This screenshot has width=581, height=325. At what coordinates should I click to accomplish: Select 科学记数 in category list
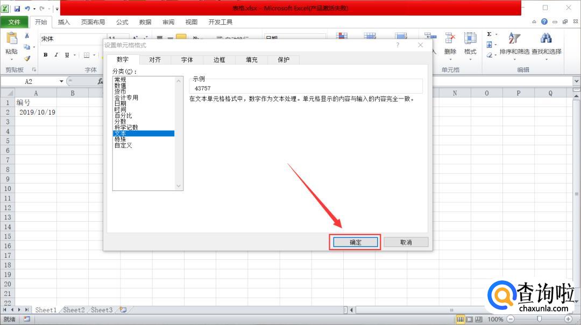point(144,127)
